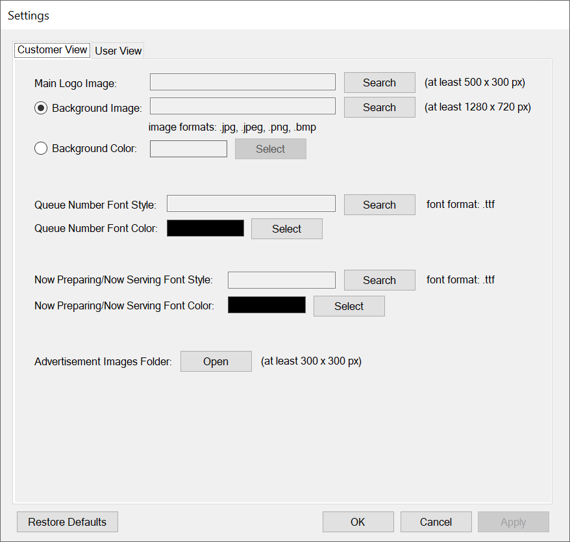Click into the Background Image path field
The image size is (570, 542).
pos(242,107)
